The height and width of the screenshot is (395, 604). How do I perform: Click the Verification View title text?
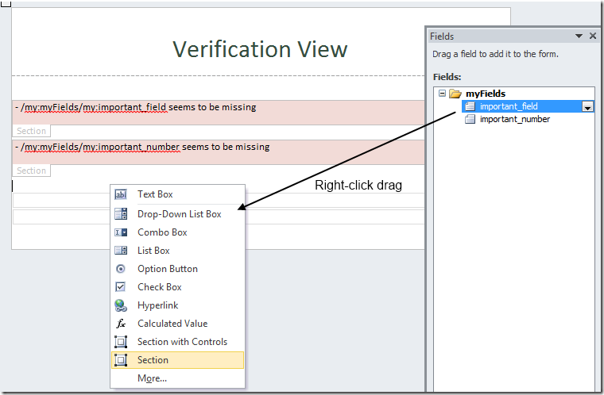coord(260,49)
